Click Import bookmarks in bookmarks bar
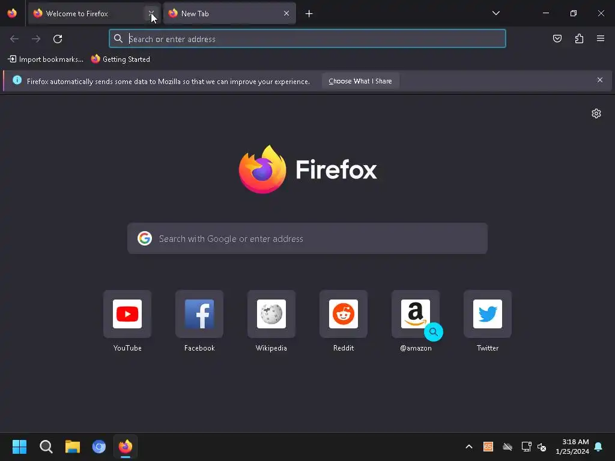 coord(46,59)
